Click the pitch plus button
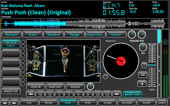Screen dimensions: 170x106 [142, 84]
